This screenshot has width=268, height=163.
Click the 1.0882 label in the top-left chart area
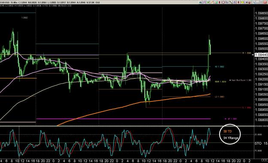click(x=24, y=18)
